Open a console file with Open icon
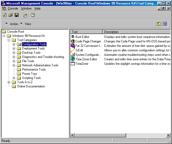Image resolution: width=172 pixels, height=144 pixels. (11, 15)
